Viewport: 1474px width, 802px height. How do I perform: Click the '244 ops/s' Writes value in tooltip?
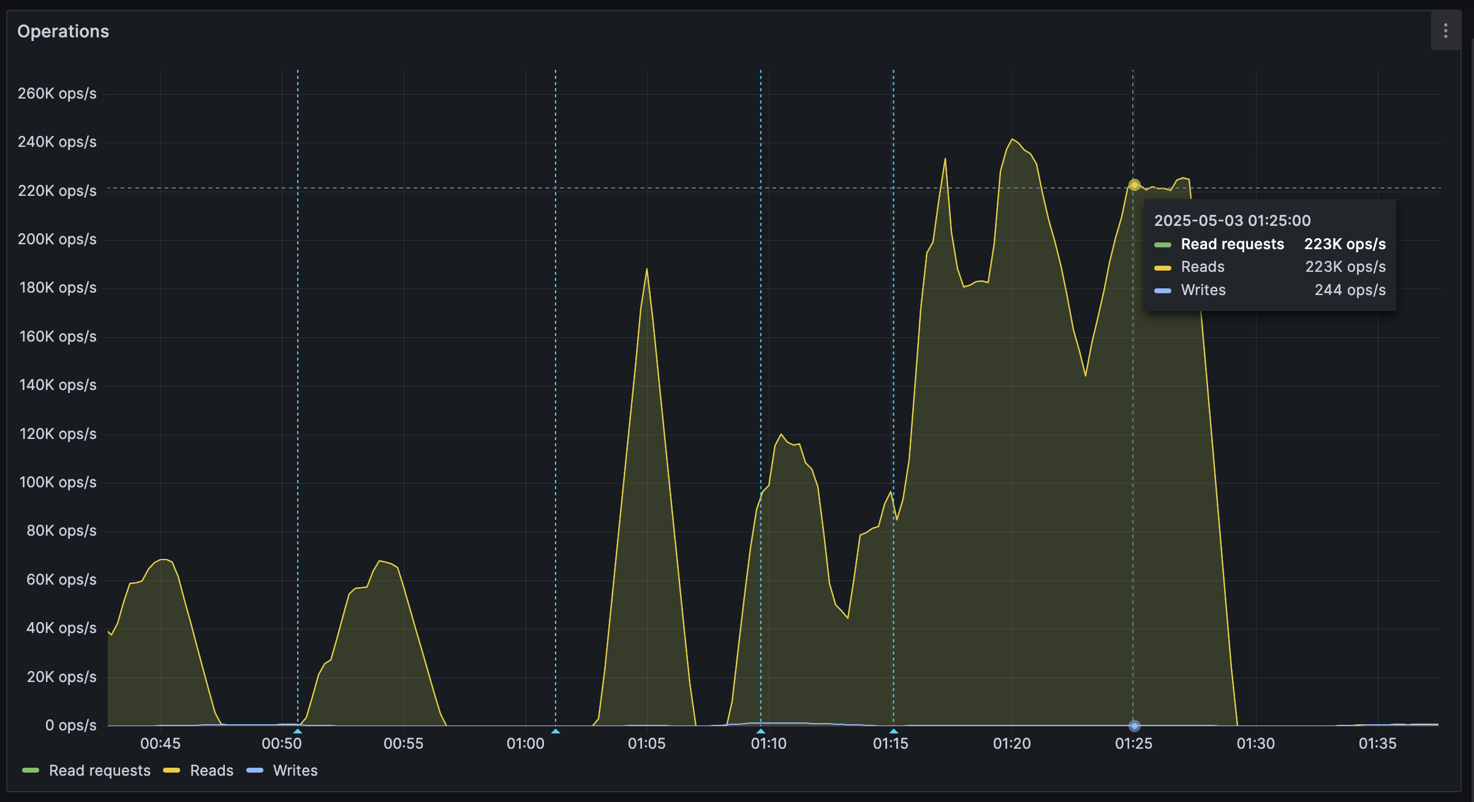(1350, 290)
